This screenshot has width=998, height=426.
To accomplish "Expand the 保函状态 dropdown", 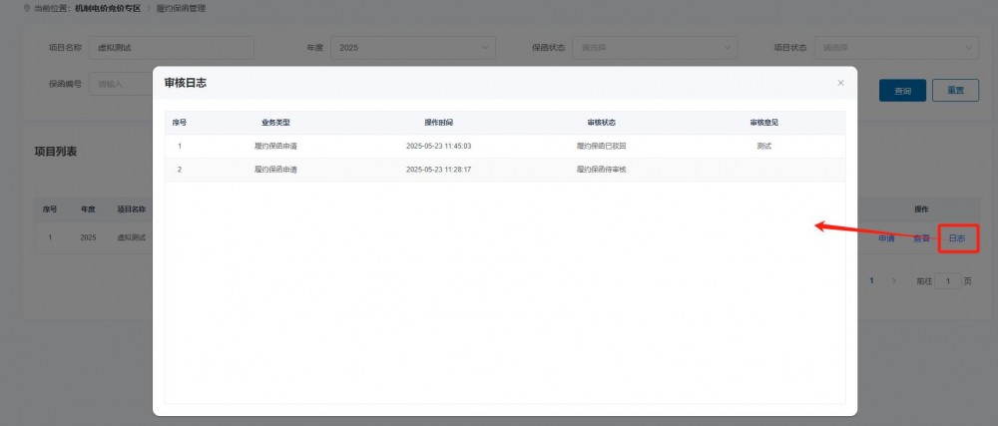I will 655,48.
